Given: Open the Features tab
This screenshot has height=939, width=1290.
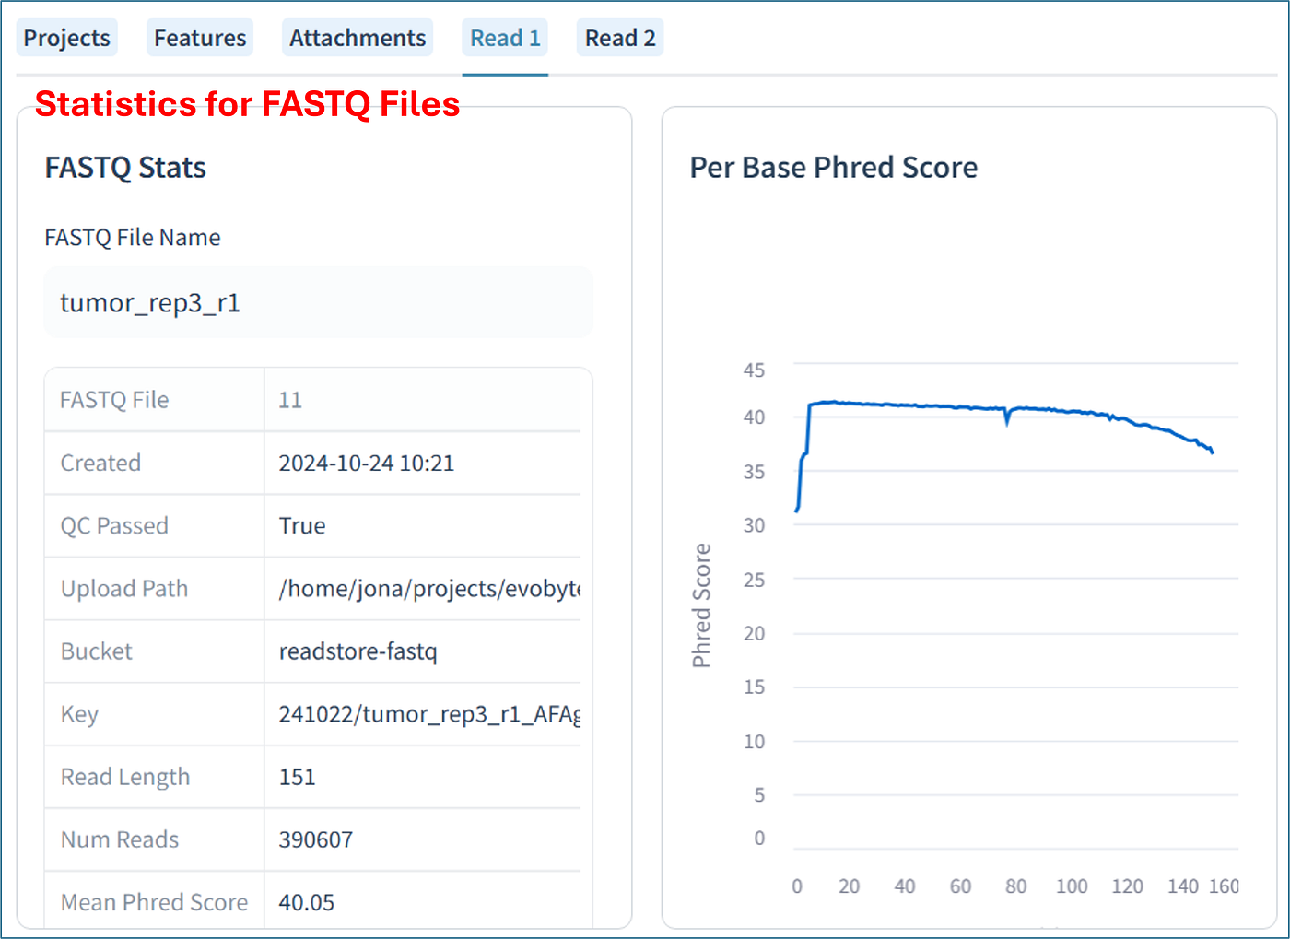Looking at the screenshot, I should (x=200, y=38).
